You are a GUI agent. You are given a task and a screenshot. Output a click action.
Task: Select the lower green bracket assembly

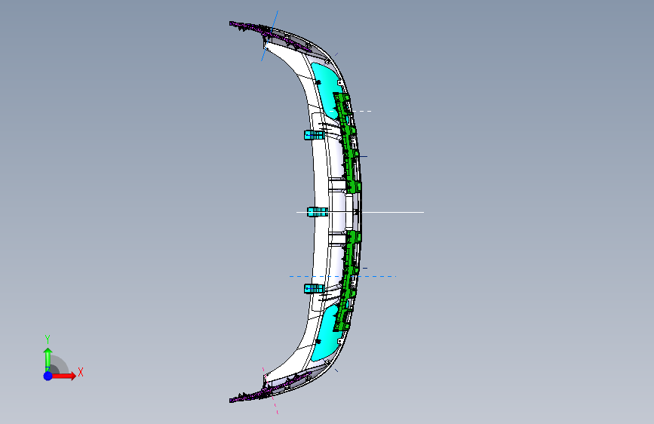click(x=348, y=281)
